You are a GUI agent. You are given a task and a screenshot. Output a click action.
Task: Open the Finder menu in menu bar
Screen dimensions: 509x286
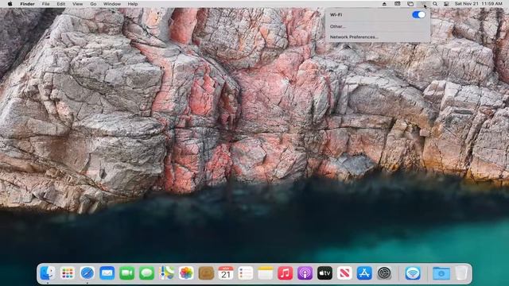[27, 4]
